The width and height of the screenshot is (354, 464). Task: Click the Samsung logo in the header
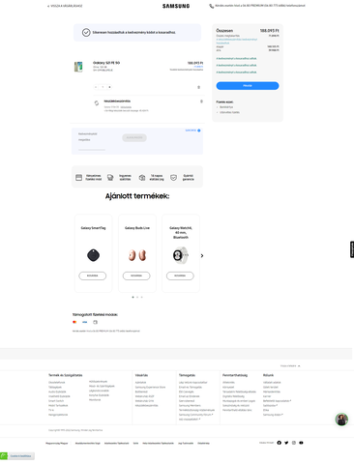click(x=176, y=6)
